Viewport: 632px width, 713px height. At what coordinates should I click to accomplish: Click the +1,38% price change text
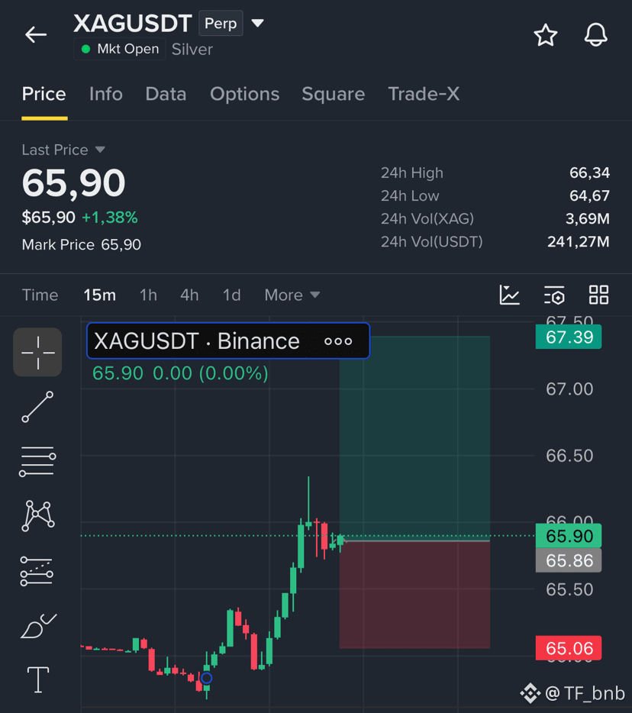pos(110,218)
